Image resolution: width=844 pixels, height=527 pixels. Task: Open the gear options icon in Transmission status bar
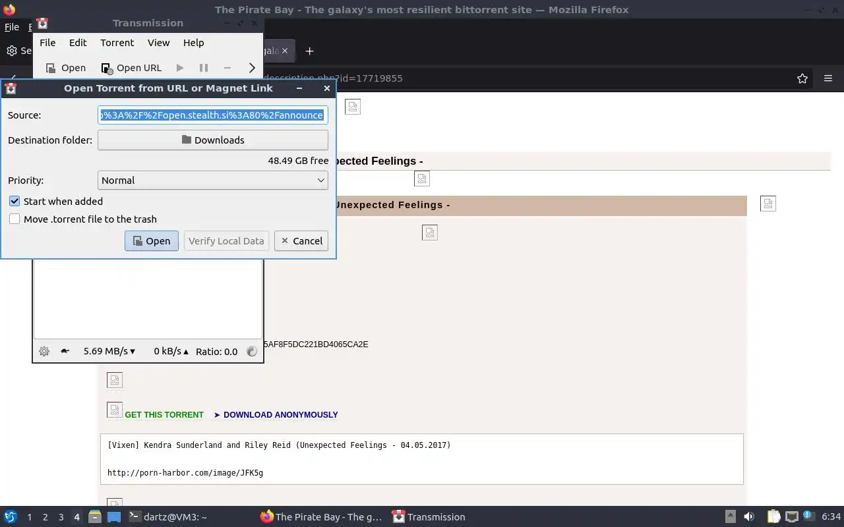44,351
